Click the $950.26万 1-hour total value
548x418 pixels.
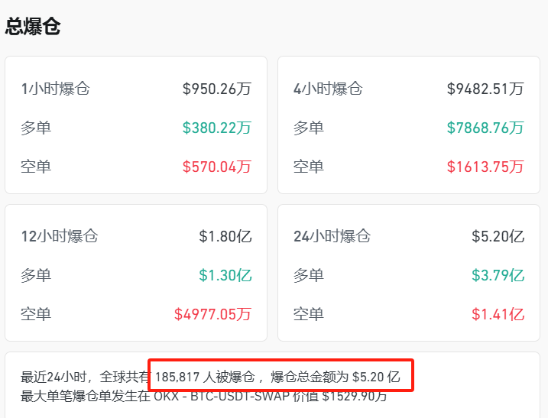(217, 89)
